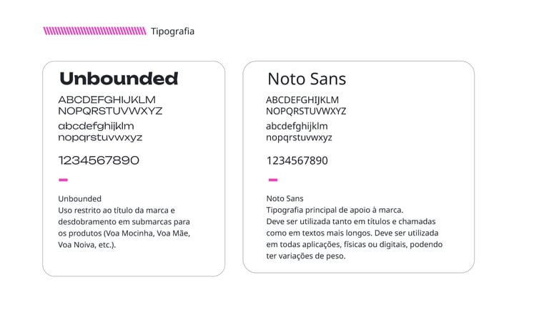This screenshot has width=549, height=310.
Task: Click the small Noto Sans label above its description
Action: coord(285,198)
